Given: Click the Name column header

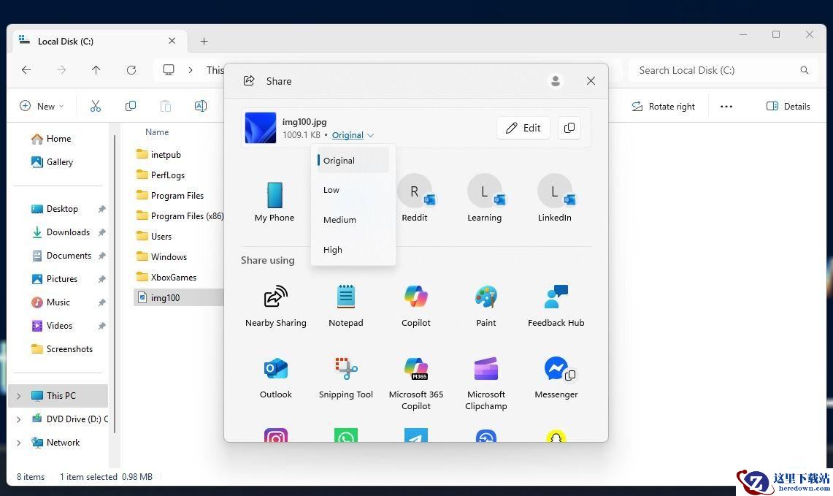Looking at the screenshot, I should (157, 131).
